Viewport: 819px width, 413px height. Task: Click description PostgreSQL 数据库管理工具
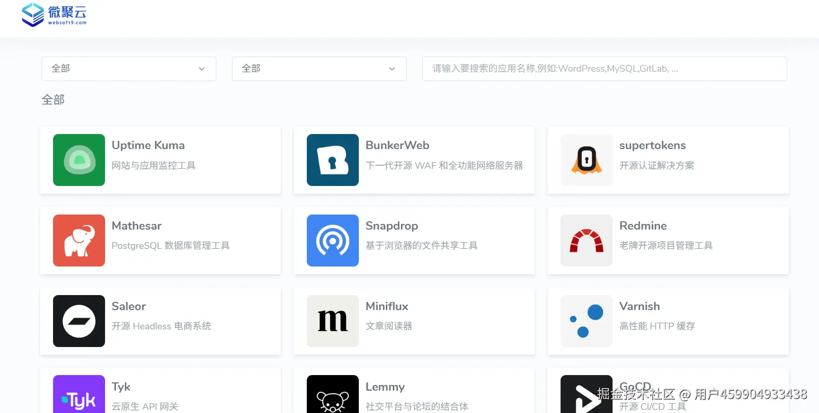[x=171, y=246]
